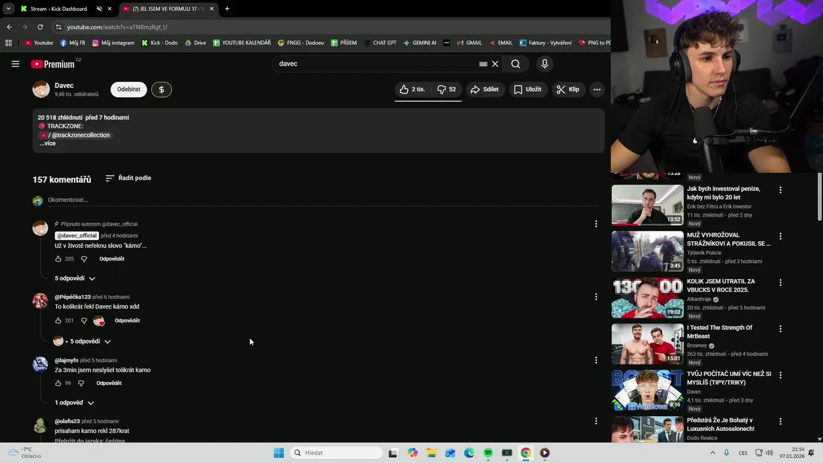Open options for @Pépéčka123 comment
The image size is (823, 463).
pos(596,297)
